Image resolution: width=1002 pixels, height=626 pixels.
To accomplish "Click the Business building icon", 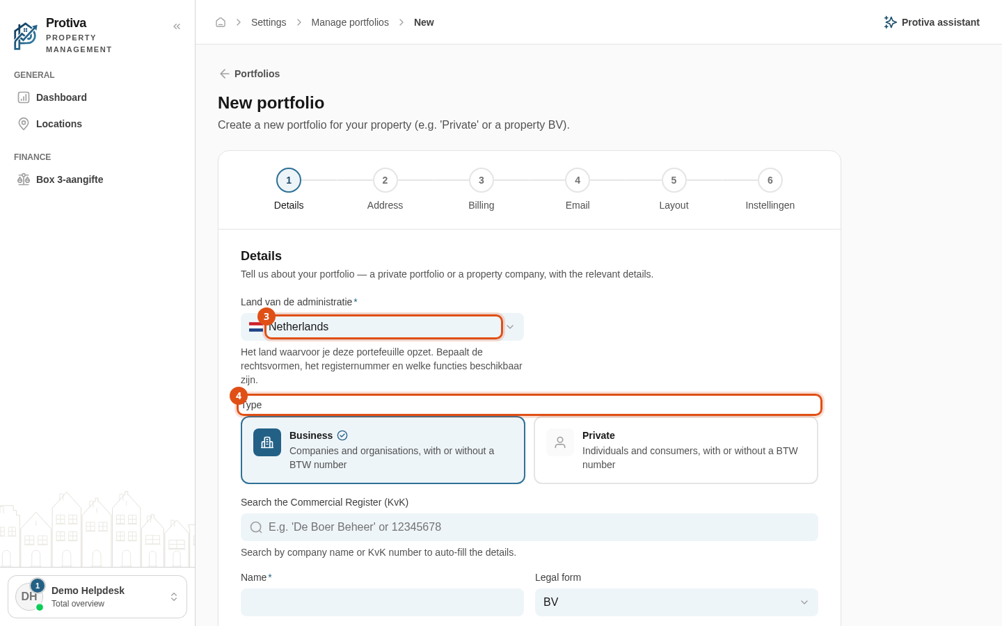I will tap(267, 442).
